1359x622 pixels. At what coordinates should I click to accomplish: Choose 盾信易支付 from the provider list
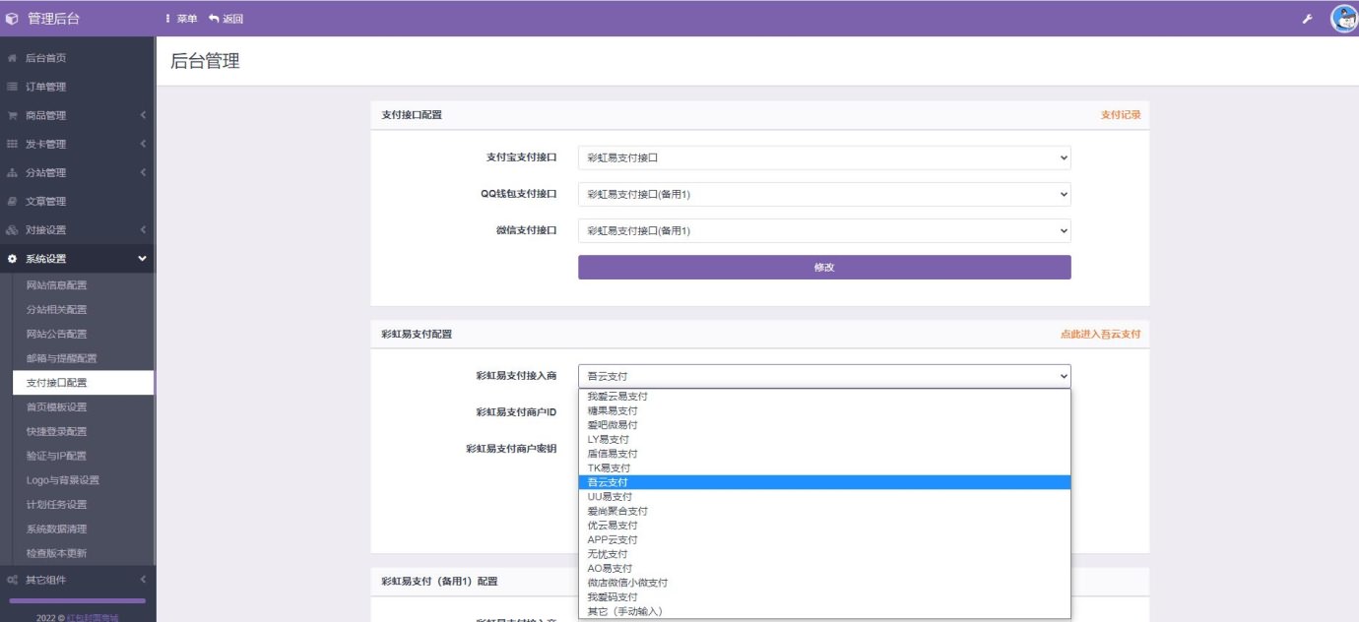click(824, 454)
